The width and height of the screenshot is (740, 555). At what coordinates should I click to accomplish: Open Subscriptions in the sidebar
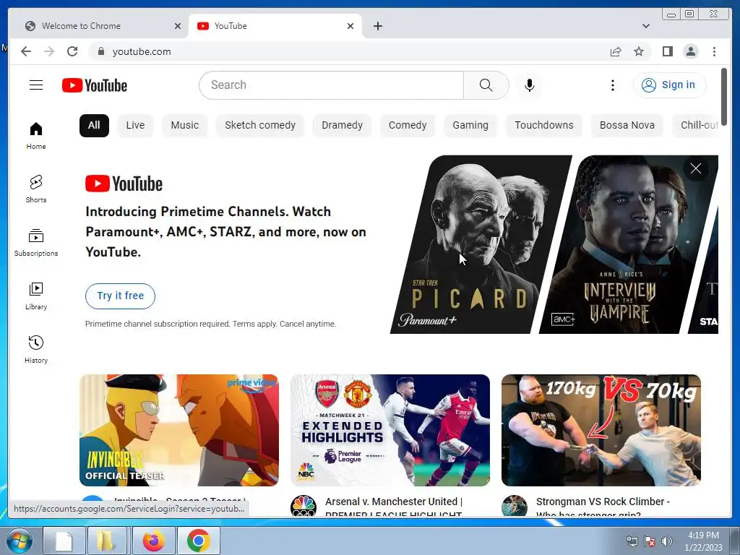[36, 243]
